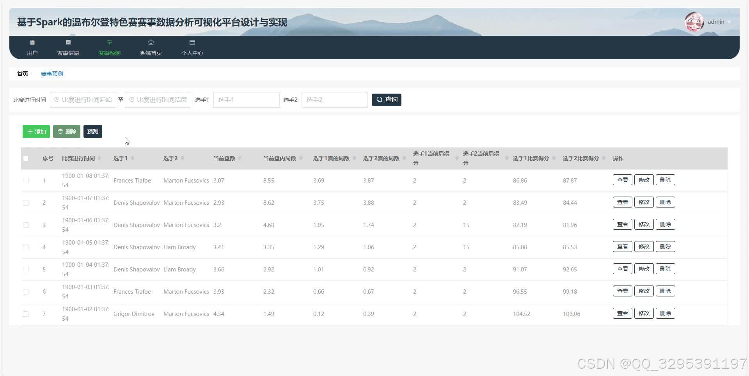Sort by 当前盘数 column sort arrows
Screen dimensions: 749x376
(240, 158)
